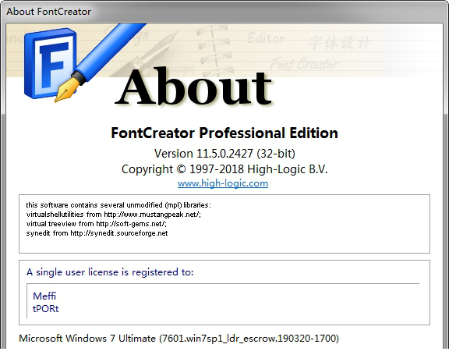Viewport: 449px width, 362px height.
Task: Click the FontCreator pen logo icon
Action: [84, 63]
